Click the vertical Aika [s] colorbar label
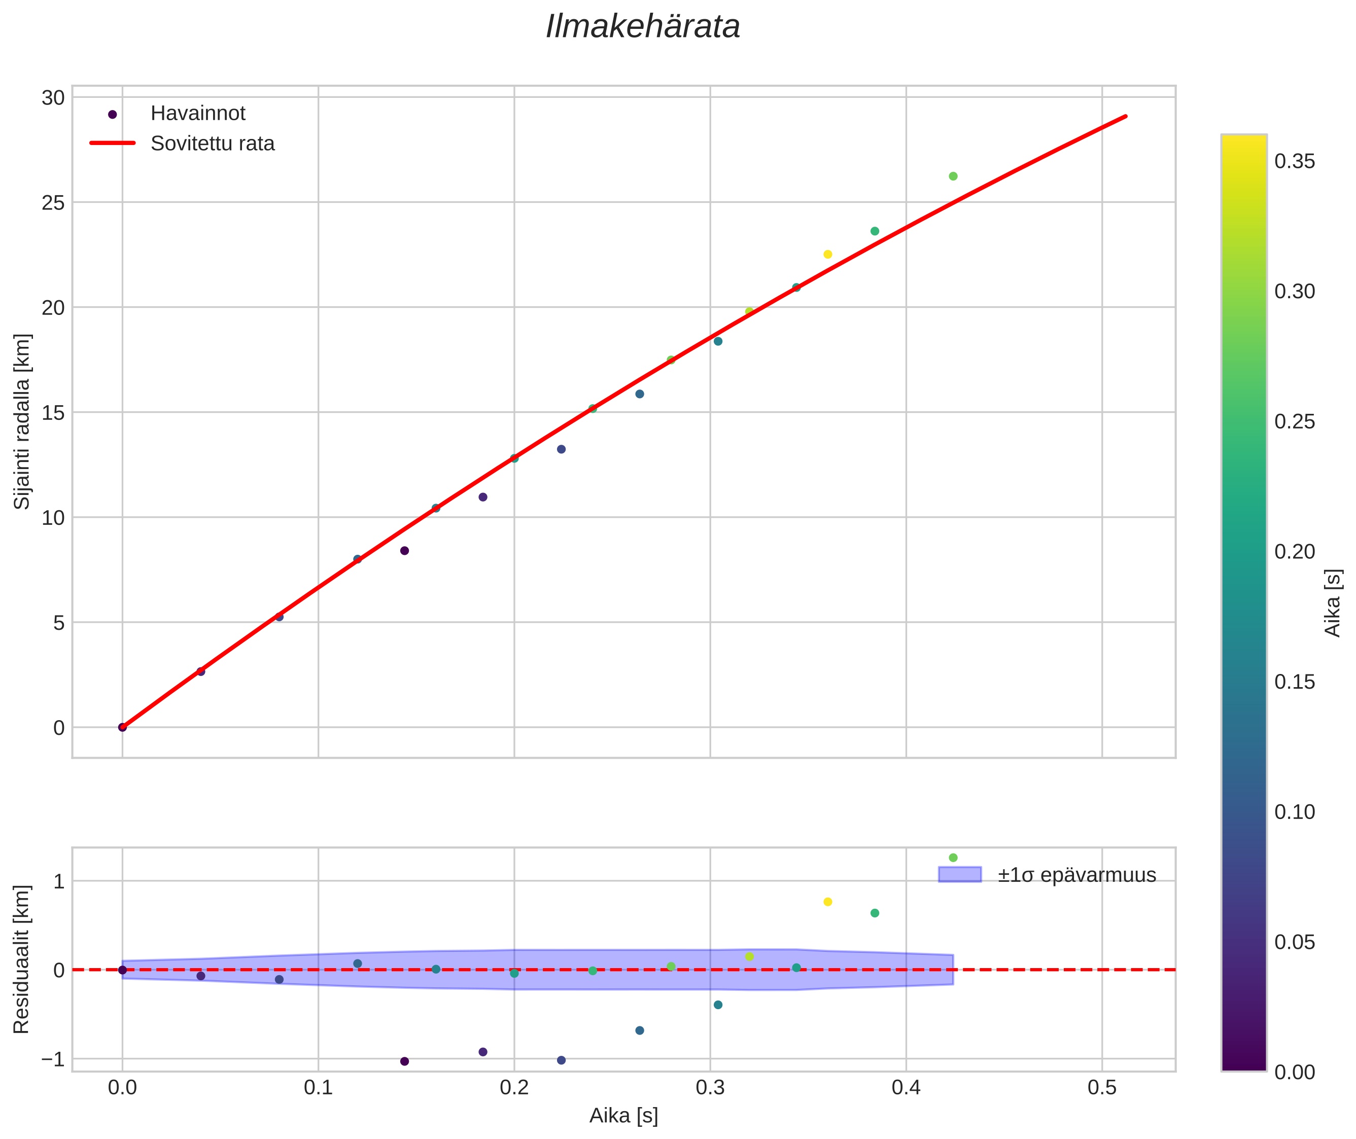 pos(1332,603)
